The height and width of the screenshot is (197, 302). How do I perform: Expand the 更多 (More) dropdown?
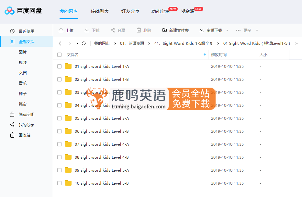click(245, 30)
